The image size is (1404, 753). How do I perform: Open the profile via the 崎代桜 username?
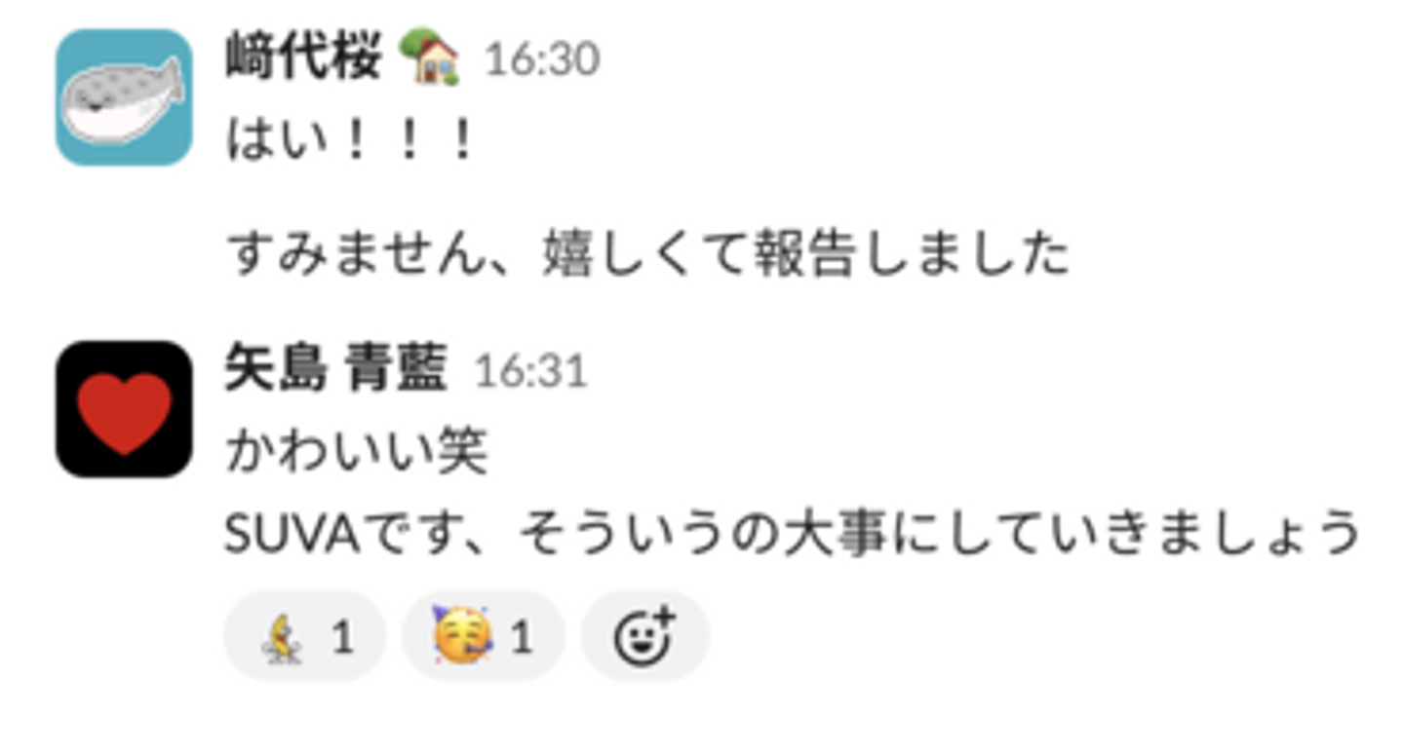(x=303, y=57)
